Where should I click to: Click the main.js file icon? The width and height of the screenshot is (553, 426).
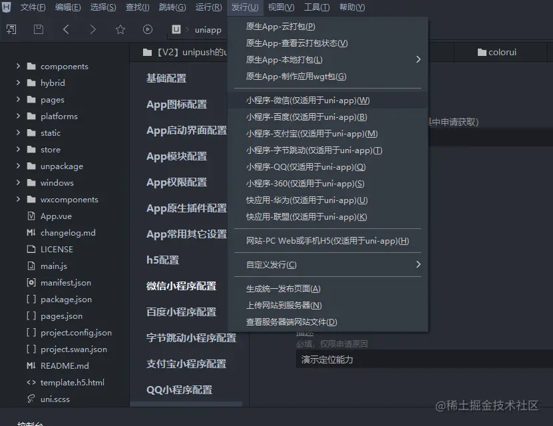[31, 266]
